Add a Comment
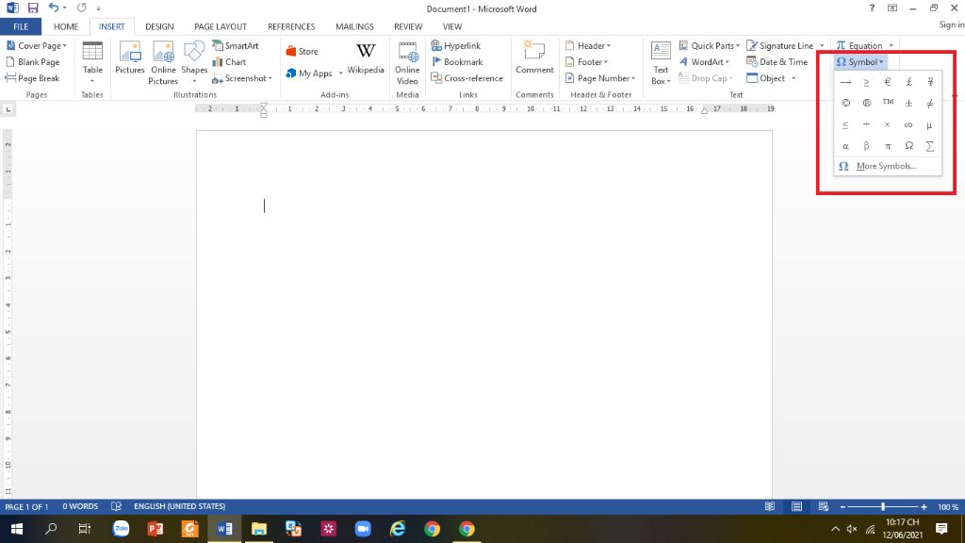The height and width of the screenshot is (543, 965). pos(534,58)
